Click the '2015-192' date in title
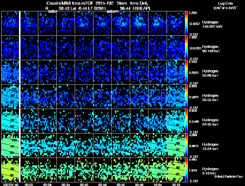 click(105, 3)
